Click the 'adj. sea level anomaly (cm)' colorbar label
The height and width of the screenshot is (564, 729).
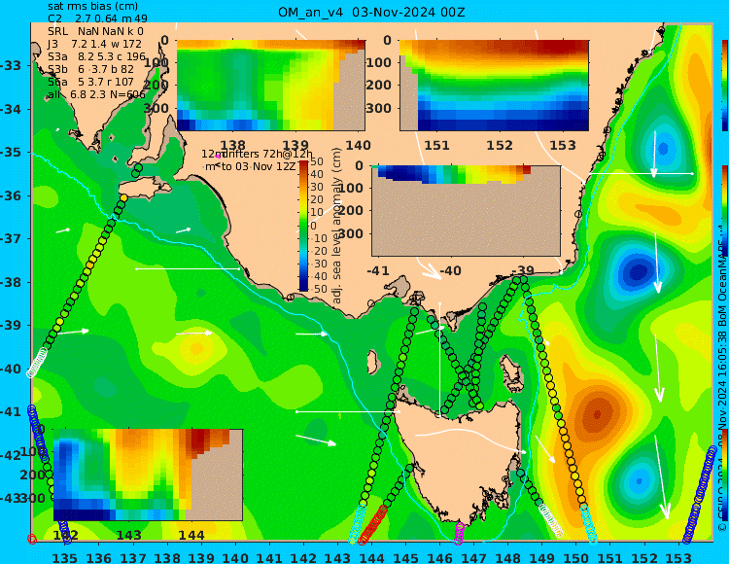pos(337,226)
